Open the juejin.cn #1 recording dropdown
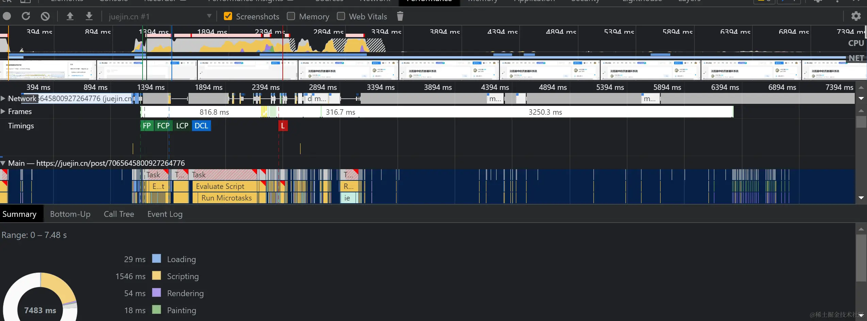 [160, 16]
